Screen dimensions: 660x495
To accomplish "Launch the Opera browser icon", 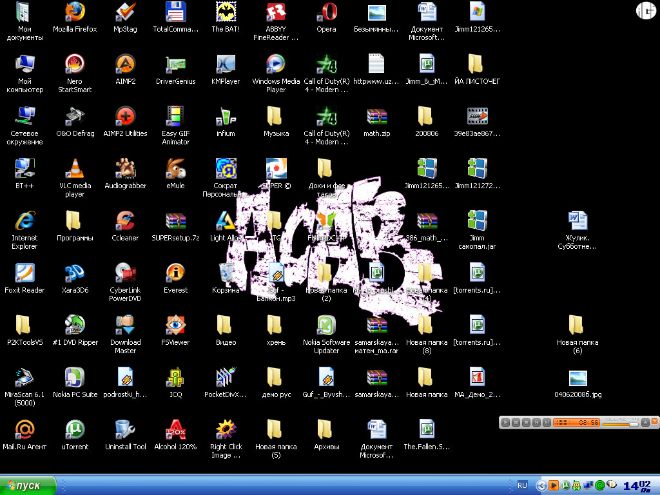I will [x=326, y=17].
